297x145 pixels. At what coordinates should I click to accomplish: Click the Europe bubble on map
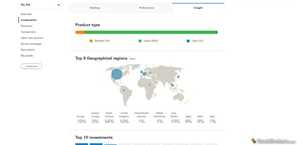pyautogui.click(x=145, y=74)
